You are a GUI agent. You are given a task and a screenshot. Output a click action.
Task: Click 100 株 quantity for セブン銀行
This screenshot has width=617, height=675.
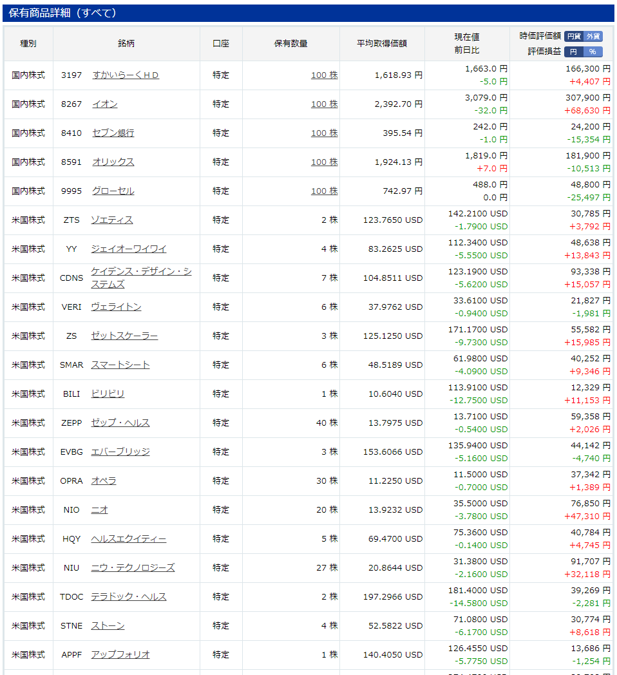324,133
